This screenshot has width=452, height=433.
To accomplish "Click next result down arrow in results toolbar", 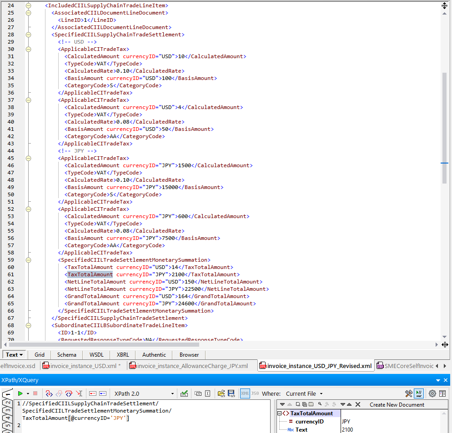I will (x=282, y=404).
